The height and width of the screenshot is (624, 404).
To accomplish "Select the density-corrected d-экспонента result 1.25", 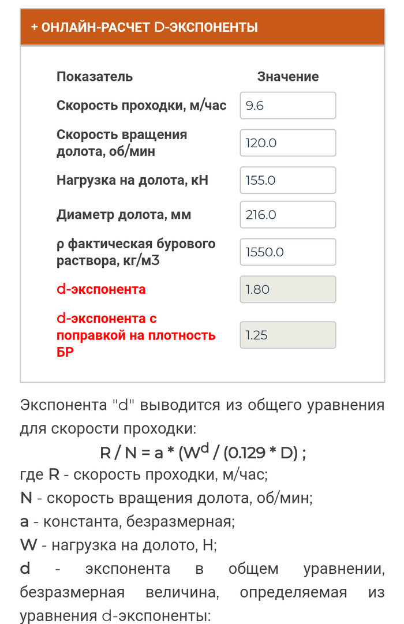I will [287, 335].
